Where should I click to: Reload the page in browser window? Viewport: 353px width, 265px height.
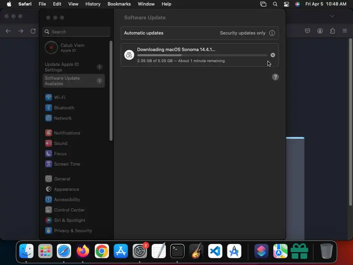33,31
